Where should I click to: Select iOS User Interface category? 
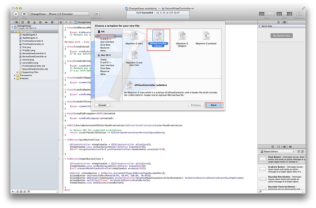(107, 42)
